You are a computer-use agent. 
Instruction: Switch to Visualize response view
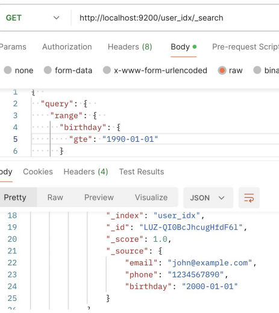click(151, 197)
